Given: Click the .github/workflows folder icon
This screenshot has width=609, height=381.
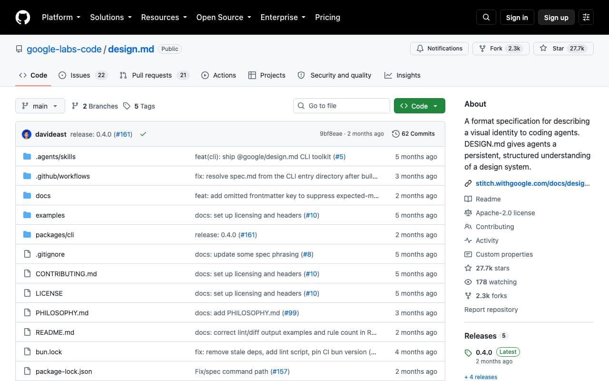Looking at the screenshot, I should tap(27, 176).
